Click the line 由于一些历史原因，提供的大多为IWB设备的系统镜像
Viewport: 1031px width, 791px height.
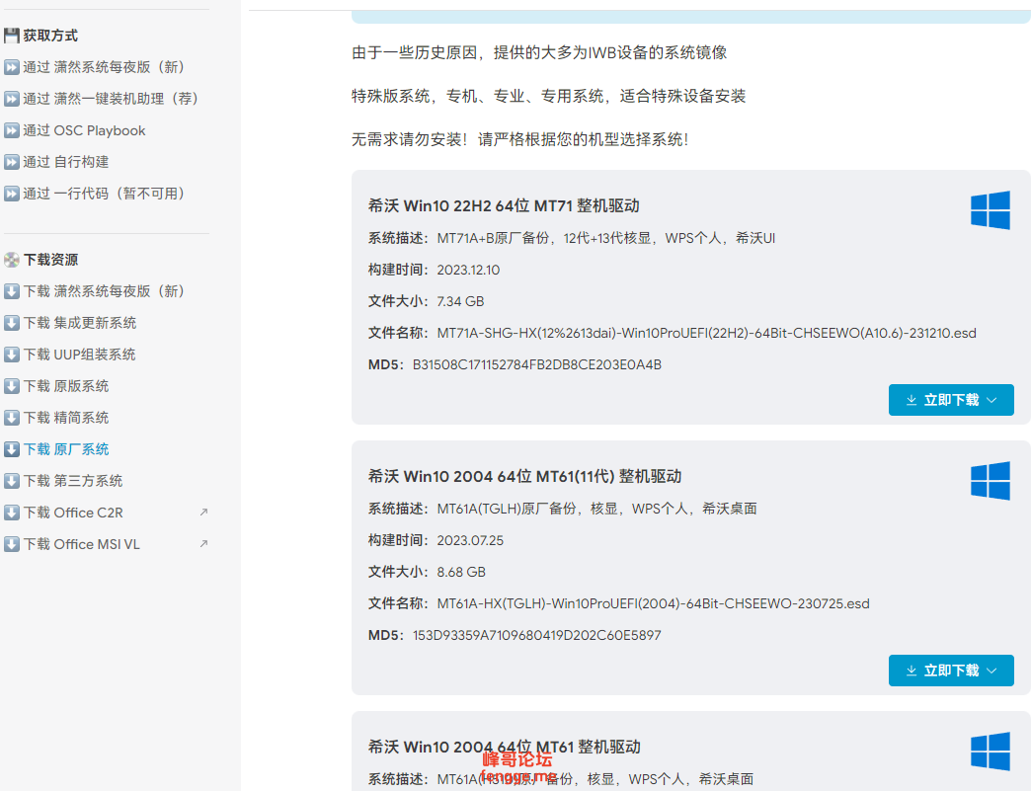tap(539, 52)
